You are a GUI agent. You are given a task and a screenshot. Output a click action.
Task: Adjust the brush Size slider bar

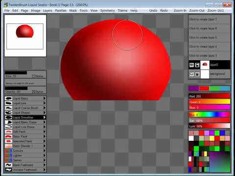25,73
